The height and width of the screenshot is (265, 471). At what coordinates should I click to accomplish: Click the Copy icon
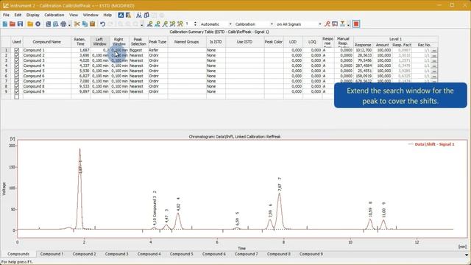[x=85, y=24]
